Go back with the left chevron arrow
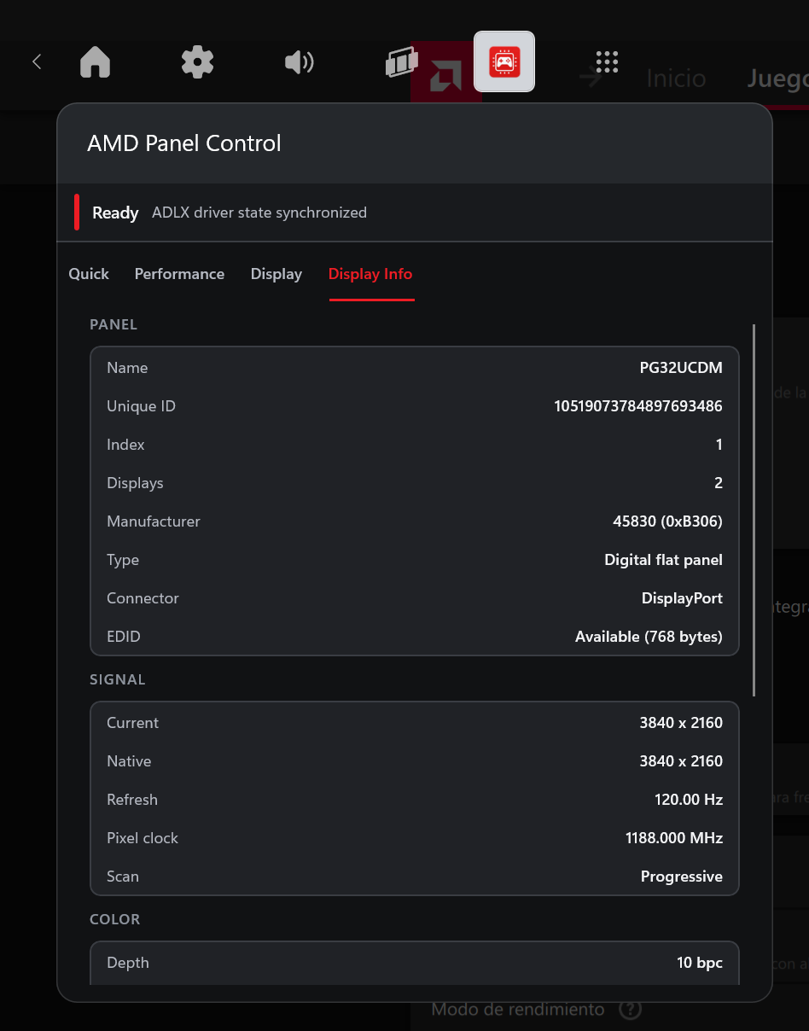809x1031 pixels. (37, 61)
